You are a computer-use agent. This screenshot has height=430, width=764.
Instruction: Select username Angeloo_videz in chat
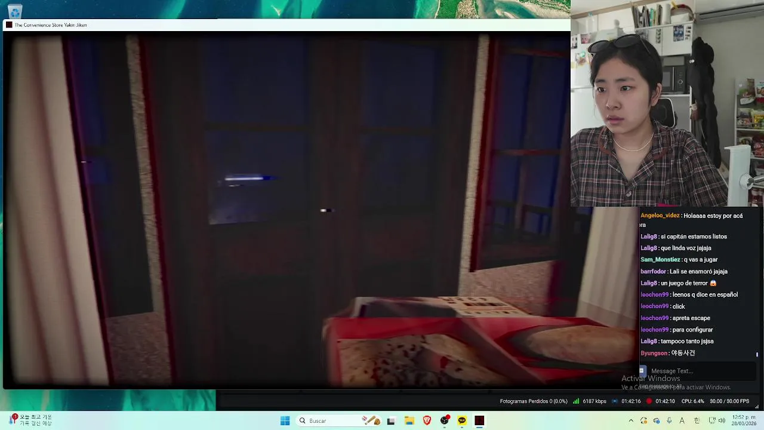pos(660,216)
